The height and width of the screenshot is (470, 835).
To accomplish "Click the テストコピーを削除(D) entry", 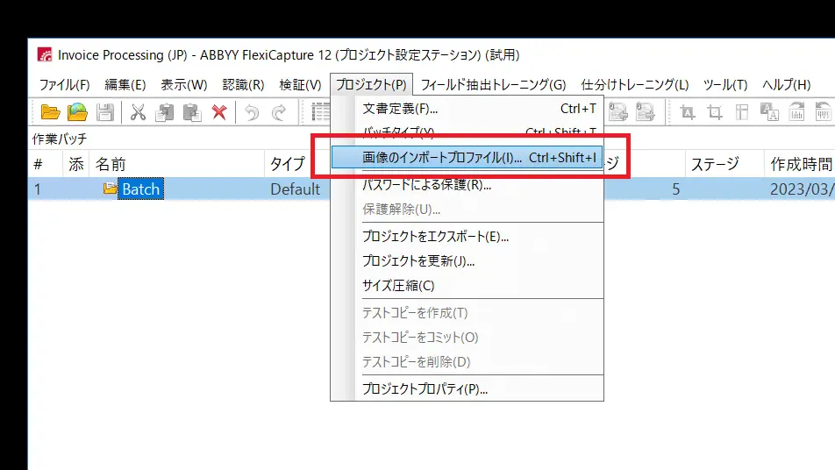I will pos(467,361).
